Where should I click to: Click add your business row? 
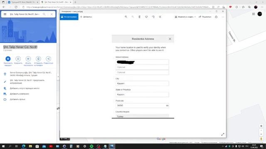[x=28, y=94]
